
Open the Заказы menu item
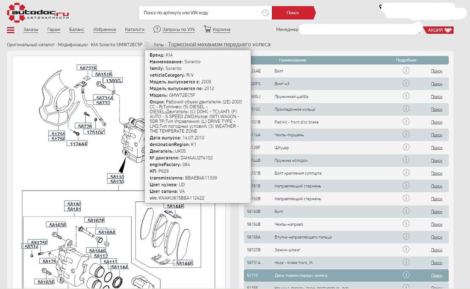pyautogui.click(x=31, y=29)
